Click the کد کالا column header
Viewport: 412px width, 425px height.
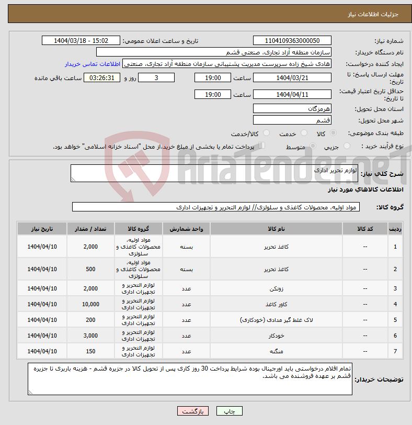point(365,229)
